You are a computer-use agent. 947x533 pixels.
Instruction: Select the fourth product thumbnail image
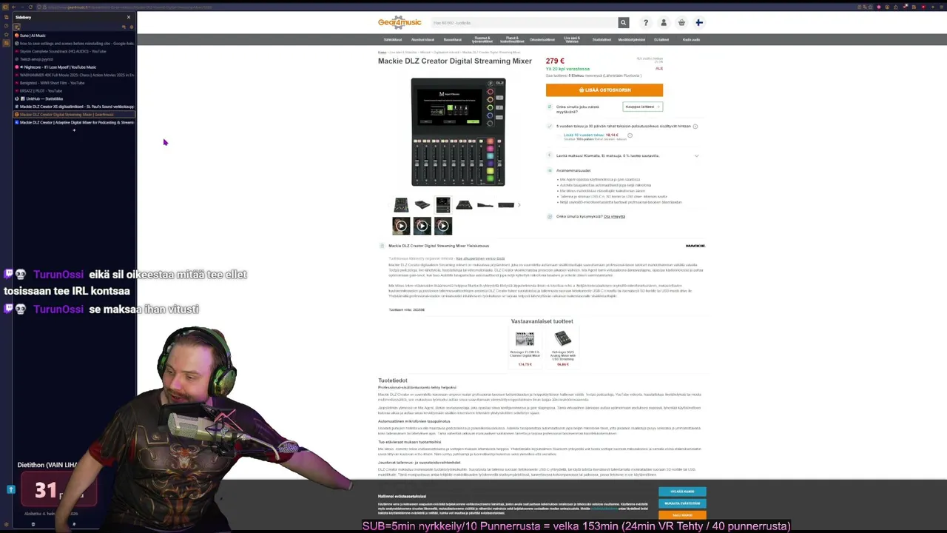(464, 205)
